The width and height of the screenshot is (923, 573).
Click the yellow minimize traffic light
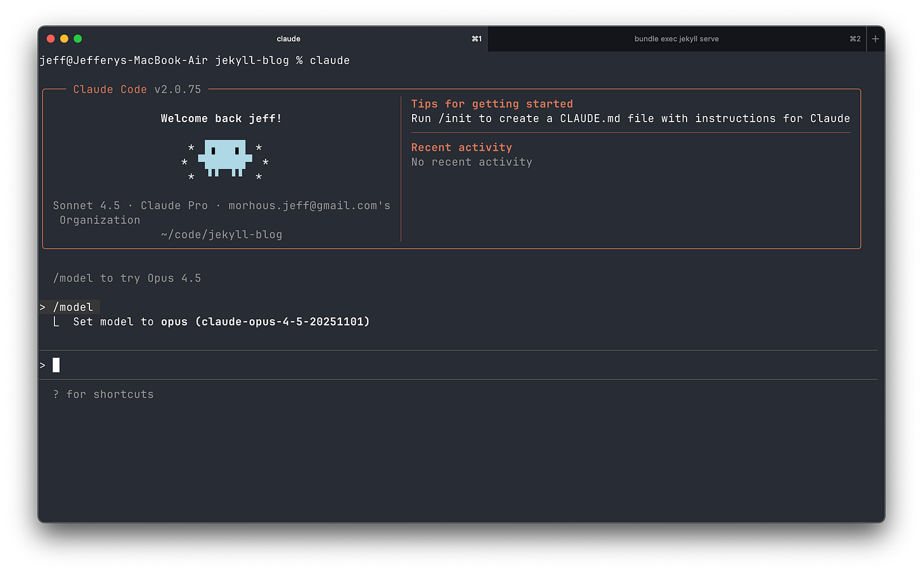click(63, 38)
